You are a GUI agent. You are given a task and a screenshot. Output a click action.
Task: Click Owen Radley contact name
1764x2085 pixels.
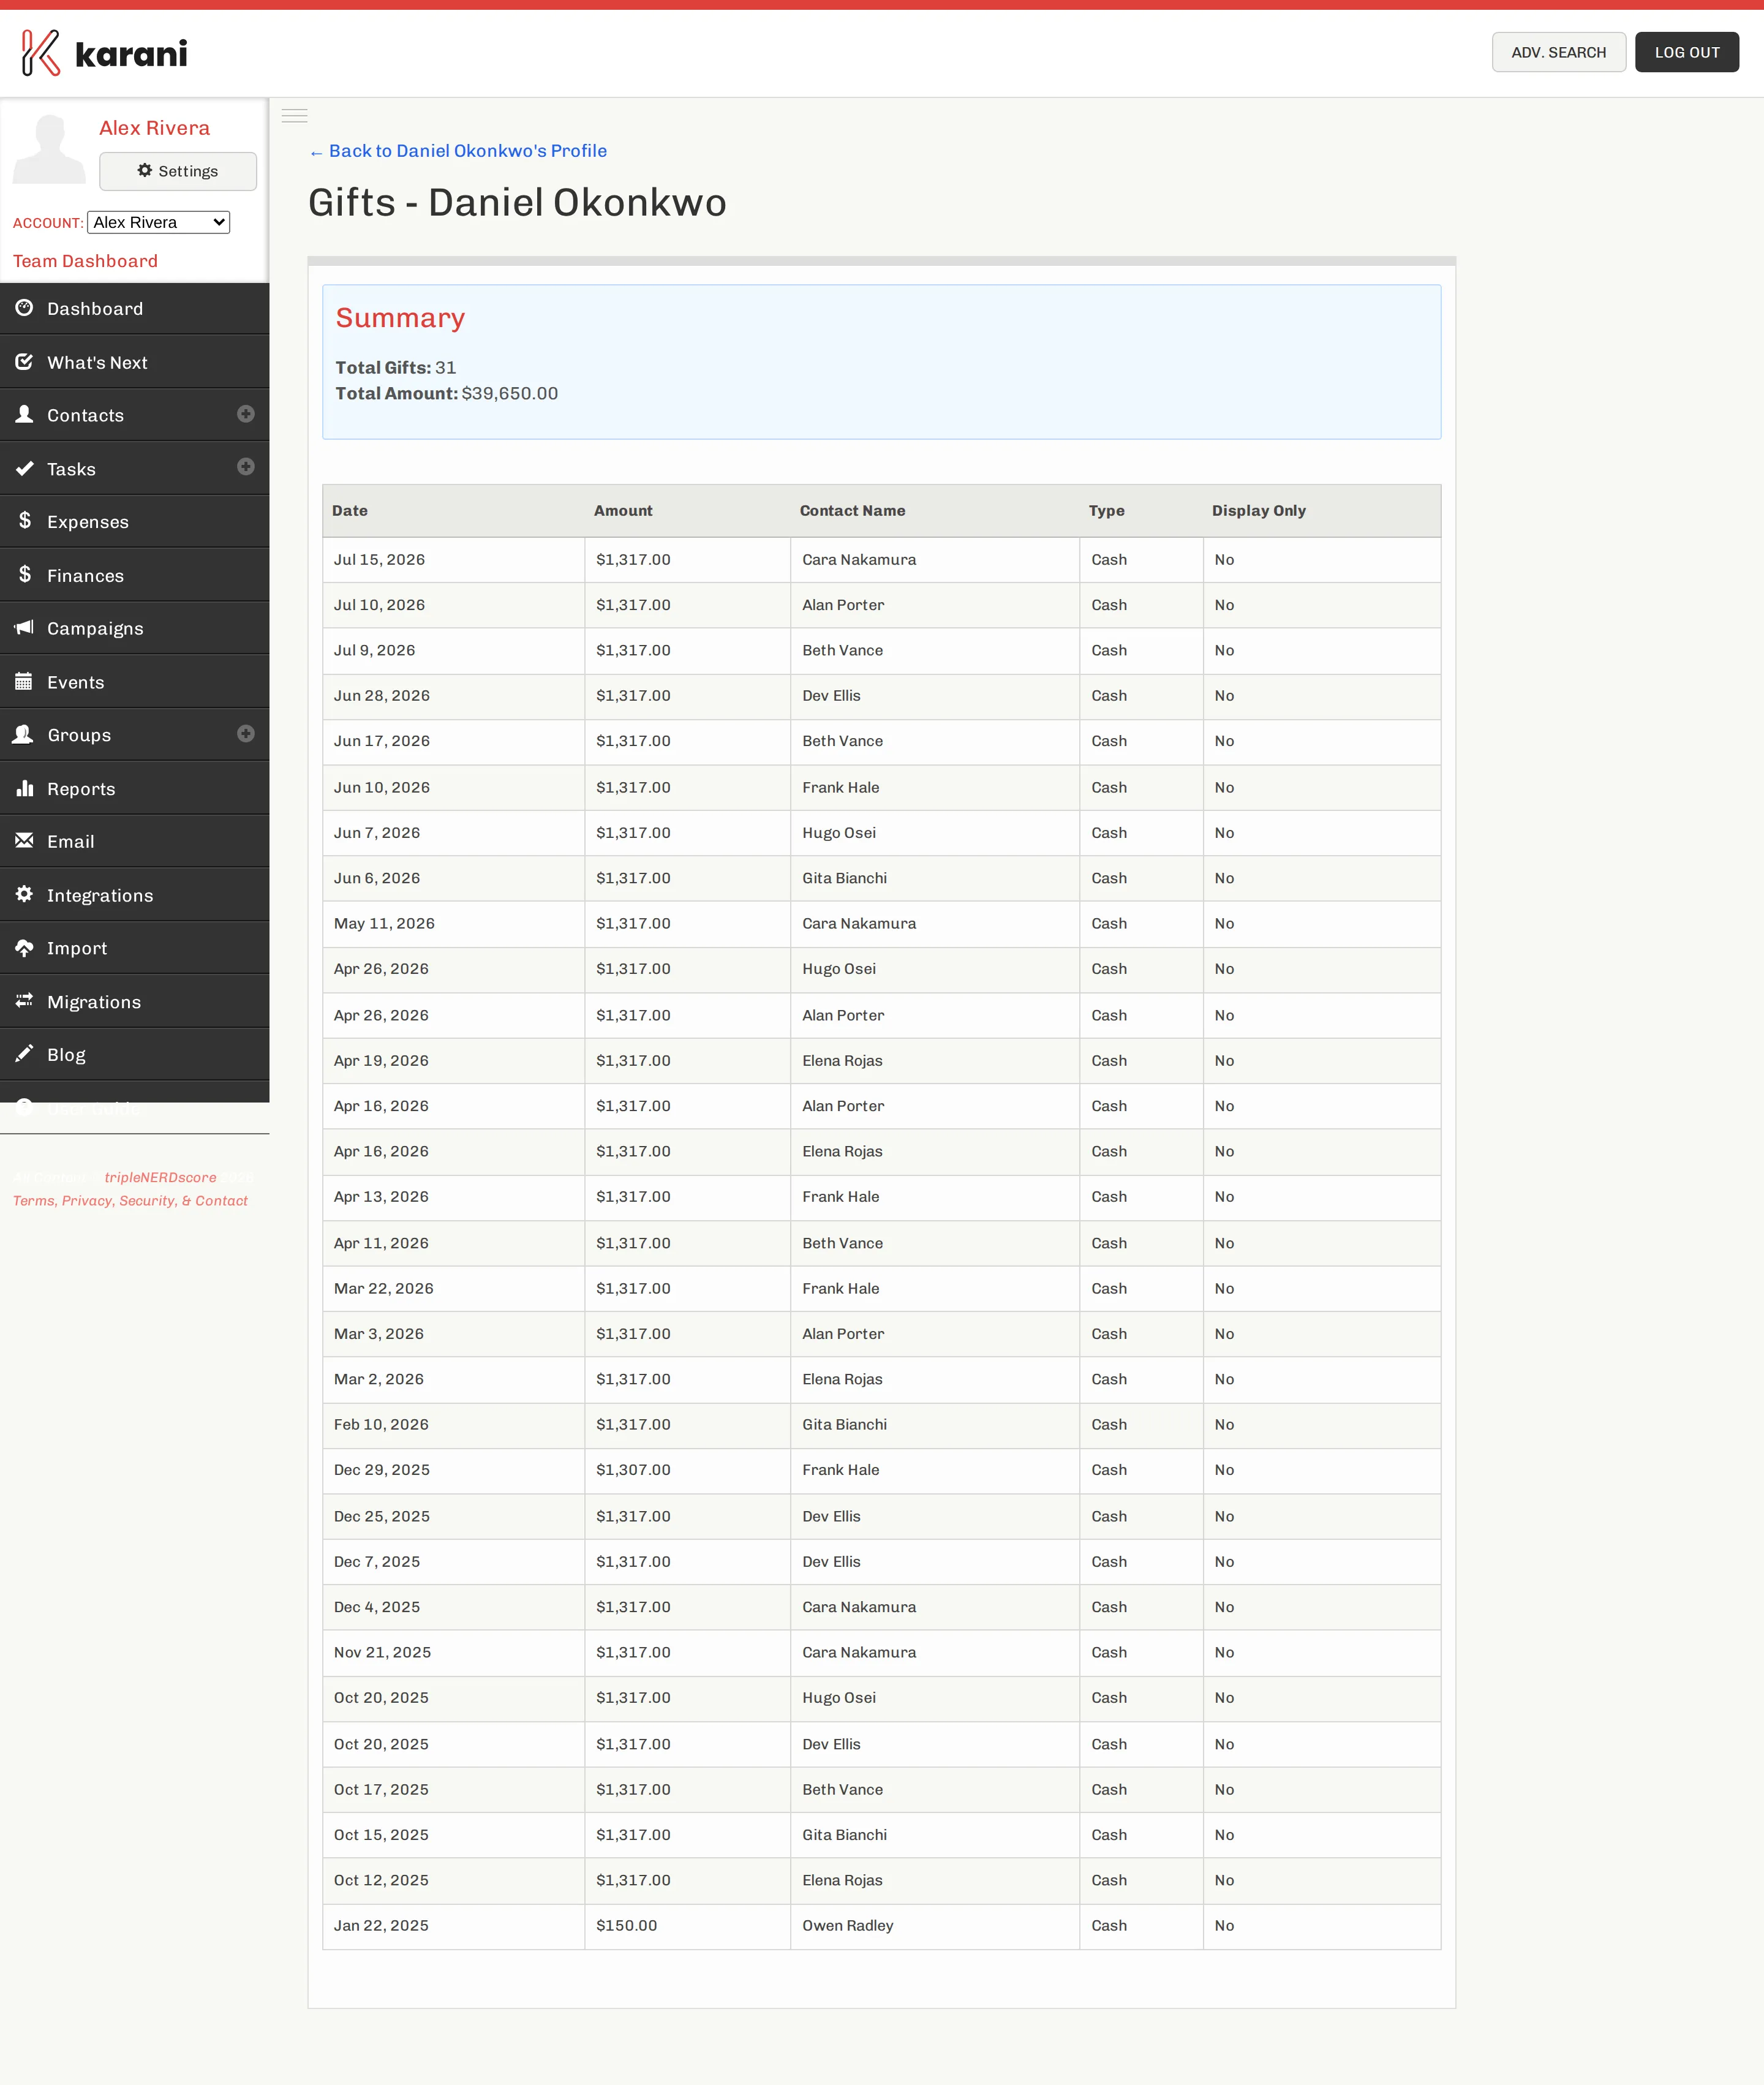(x=847, y=1926)
